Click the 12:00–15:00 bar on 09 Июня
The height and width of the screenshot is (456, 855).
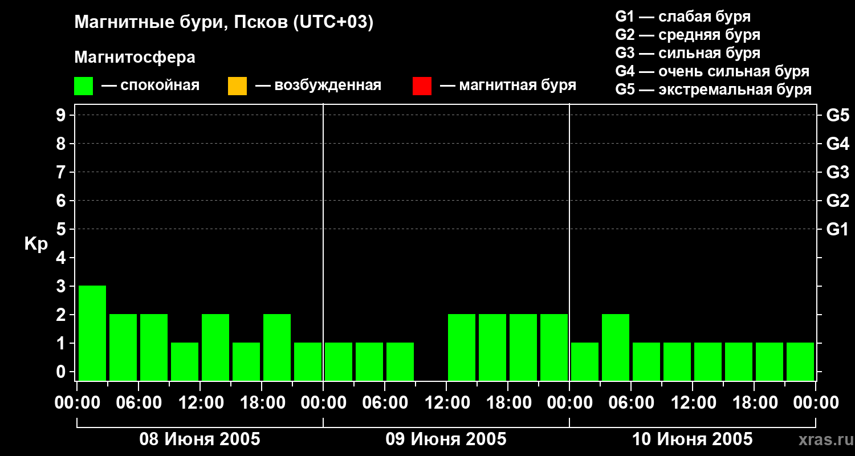click(462, 347)
